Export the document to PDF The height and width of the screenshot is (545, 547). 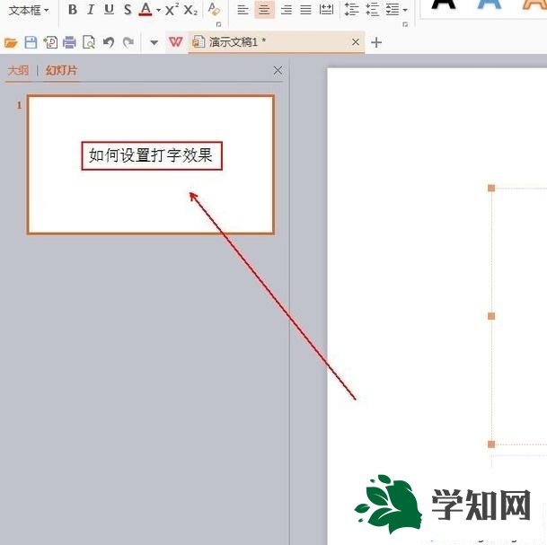(50, 42)
